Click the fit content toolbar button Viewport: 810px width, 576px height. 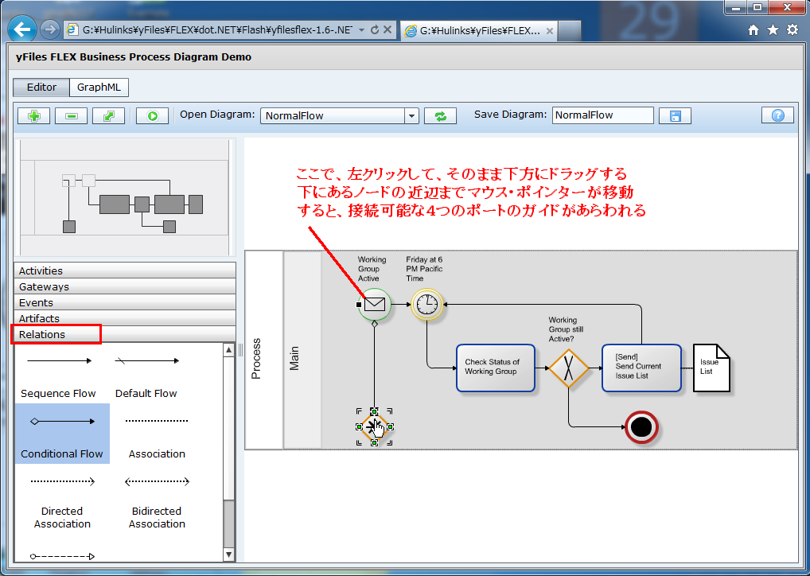tap(108, 115)
